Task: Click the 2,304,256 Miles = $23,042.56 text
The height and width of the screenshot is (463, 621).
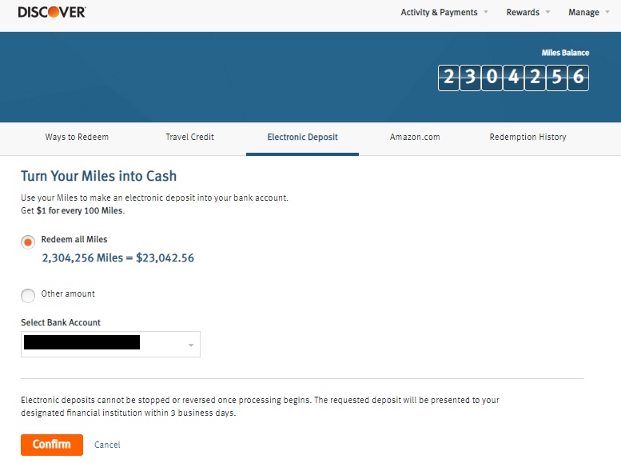Action: (x=118, y=258)
